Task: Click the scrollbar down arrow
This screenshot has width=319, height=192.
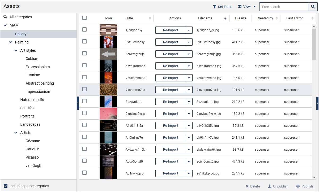Action: 314,177
